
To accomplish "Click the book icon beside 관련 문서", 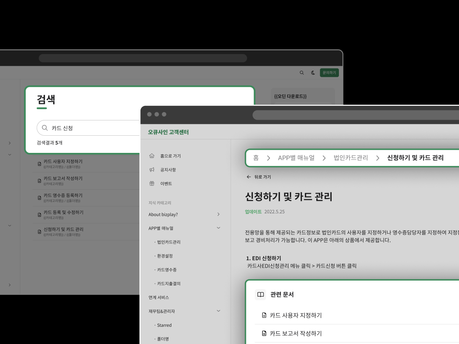I will point(260,295).
